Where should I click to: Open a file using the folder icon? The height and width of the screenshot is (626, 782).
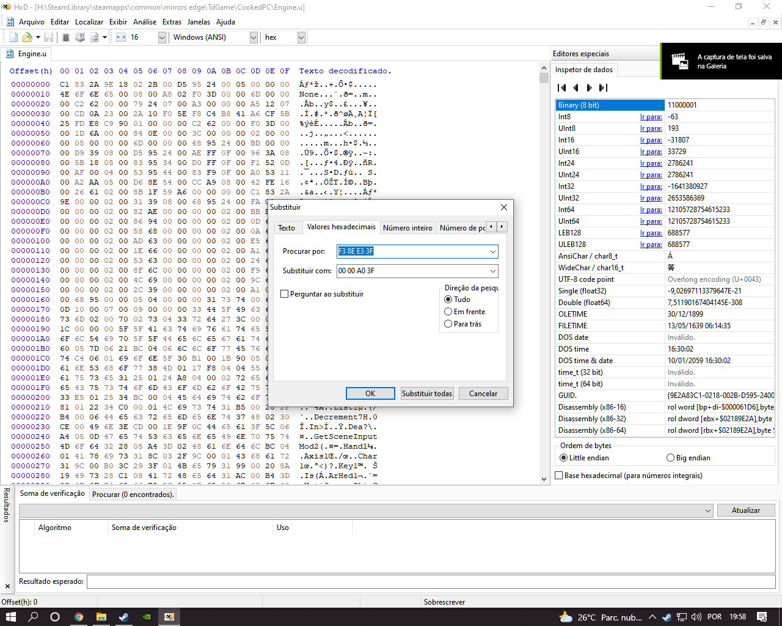(x=27, y=37)
